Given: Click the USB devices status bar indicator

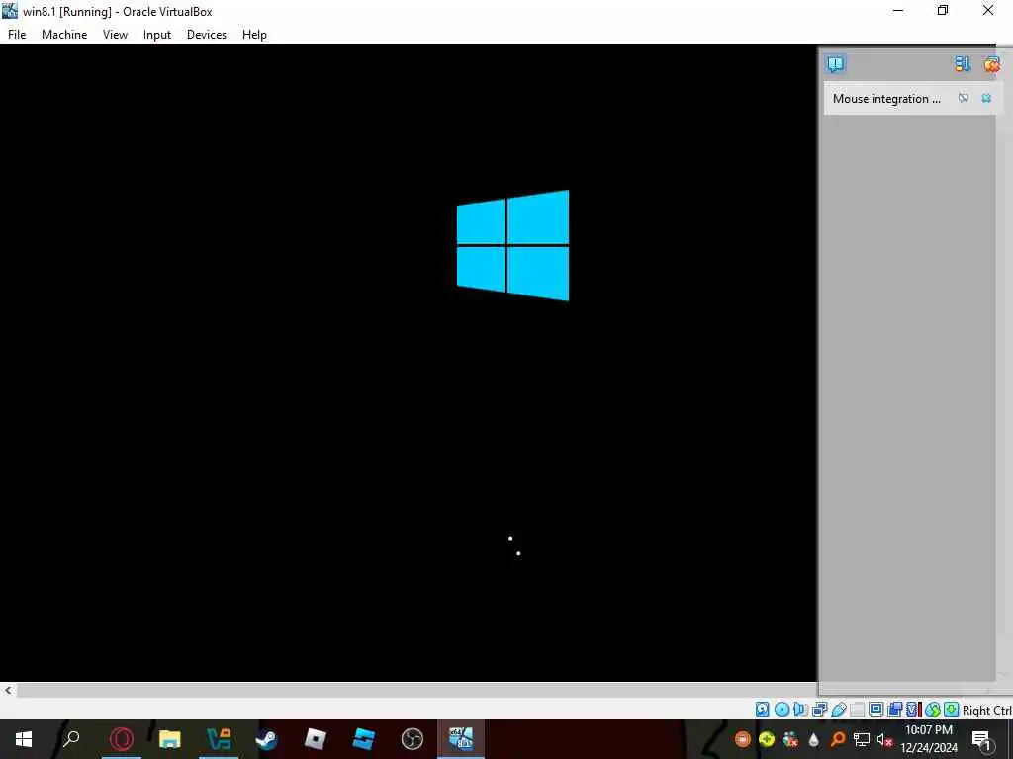Looking at the screenshot, I should click(x=839, y=710).
